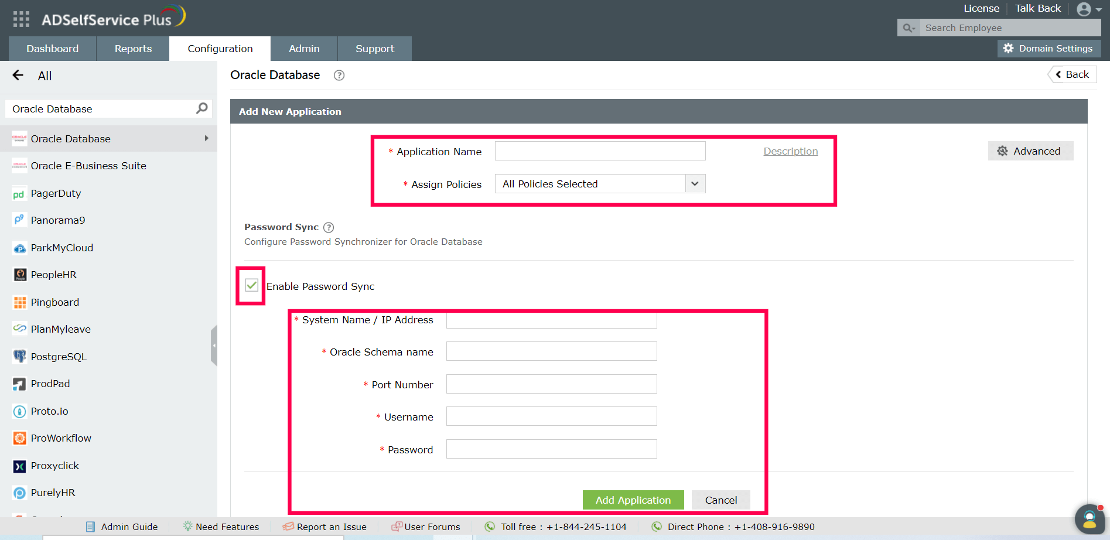Click the sidebar search magnifier icon

coord(201,108)
